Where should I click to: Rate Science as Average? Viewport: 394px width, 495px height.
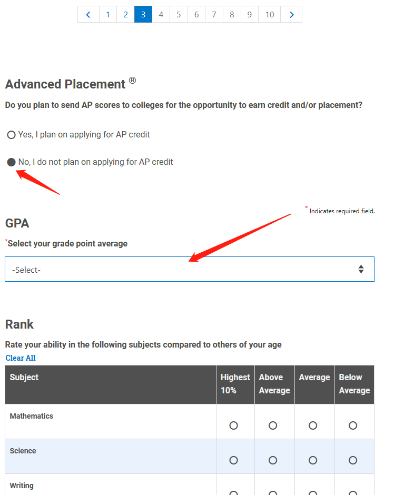[x=313, y=460]
